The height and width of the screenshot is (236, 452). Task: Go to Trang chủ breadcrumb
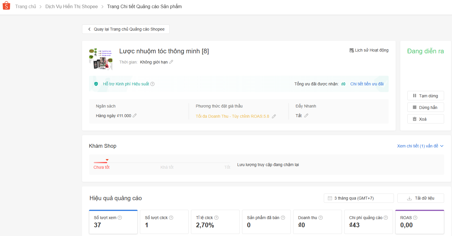coord(26,6)
